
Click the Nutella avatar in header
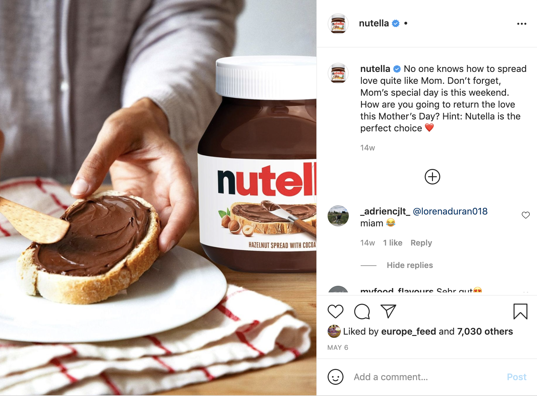tap(338, 24)
